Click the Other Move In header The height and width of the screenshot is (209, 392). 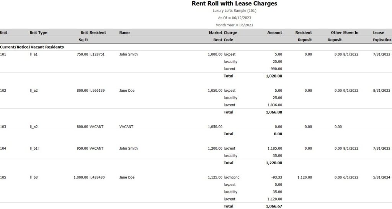(345, 33)
